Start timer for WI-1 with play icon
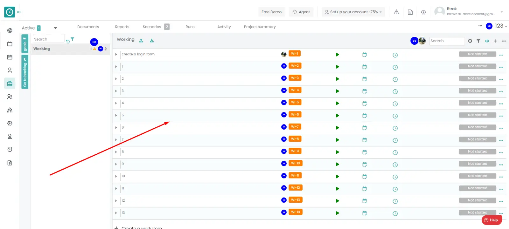The width and height of the screenshot is (509, 229). 337,55
